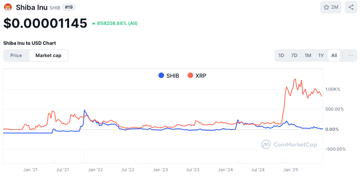
Task: Click the Jan '24 x-axis label
Action: point(226,170)
